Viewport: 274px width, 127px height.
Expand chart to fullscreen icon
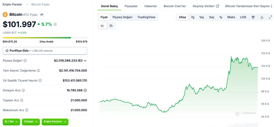click(x=270, y=17)
